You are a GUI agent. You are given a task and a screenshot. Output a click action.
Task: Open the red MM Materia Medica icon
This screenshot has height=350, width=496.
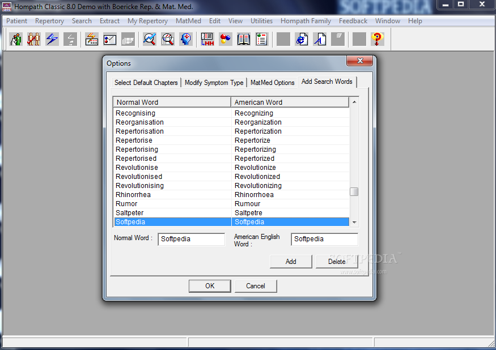(207, 39)
